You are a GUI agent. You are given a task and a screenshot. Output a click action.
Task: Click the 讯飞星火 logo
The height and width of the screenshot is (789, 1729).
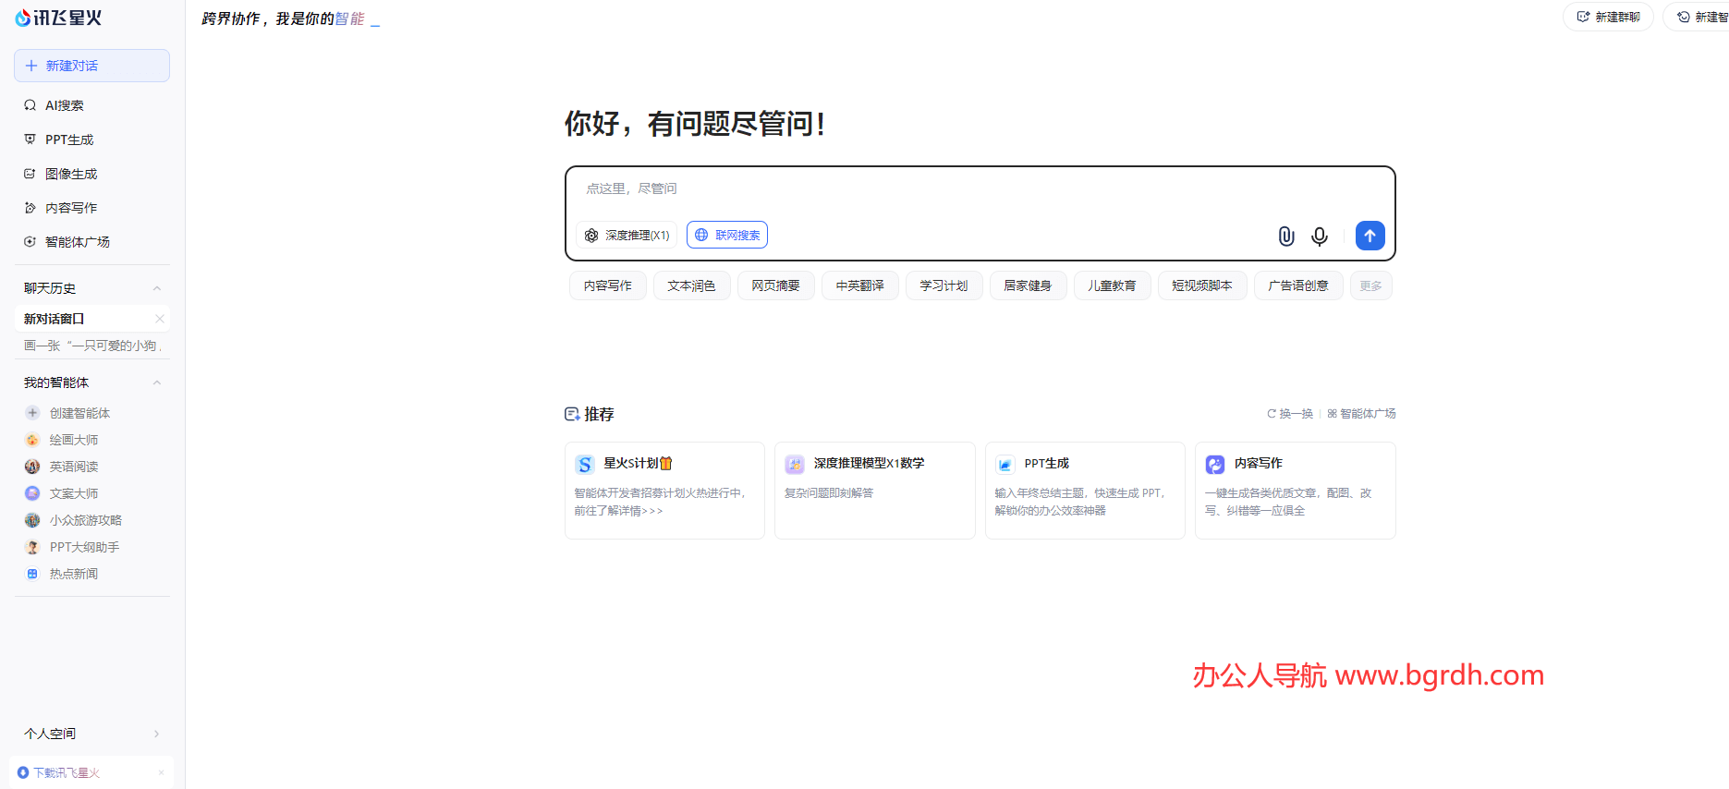pyautogui.click(x=58, y=18)
